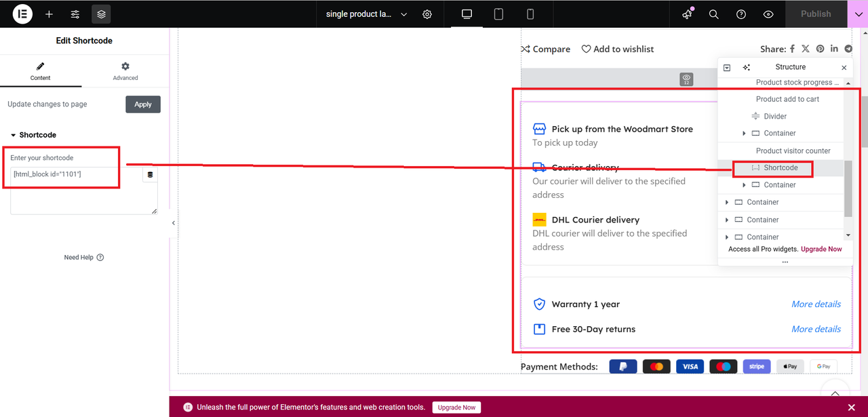Click Upgrade Now in promo banner

click(456, 408)
